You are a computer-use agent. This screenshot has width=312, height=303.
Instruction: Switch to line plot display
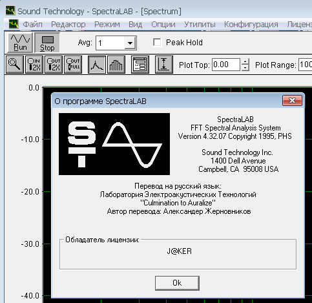(x=97, y=65)
